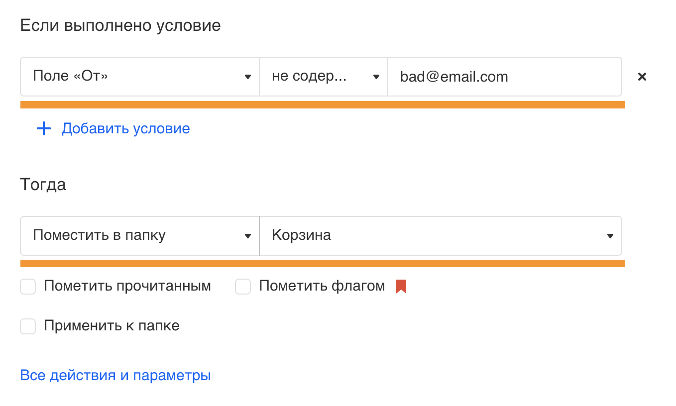The height and width of the screenshot is (406, 676).
Task: Enable «Пометить прочитанным» checkbox
Action: [28, 287]
